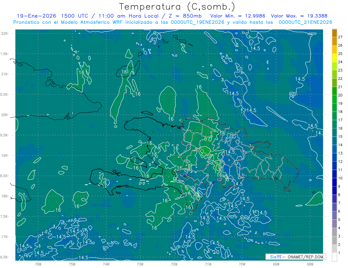The height and width of the screenshot is (268, 348).
Task: Click the "22N" latitude axis label
Action: (x=4, y=34)
